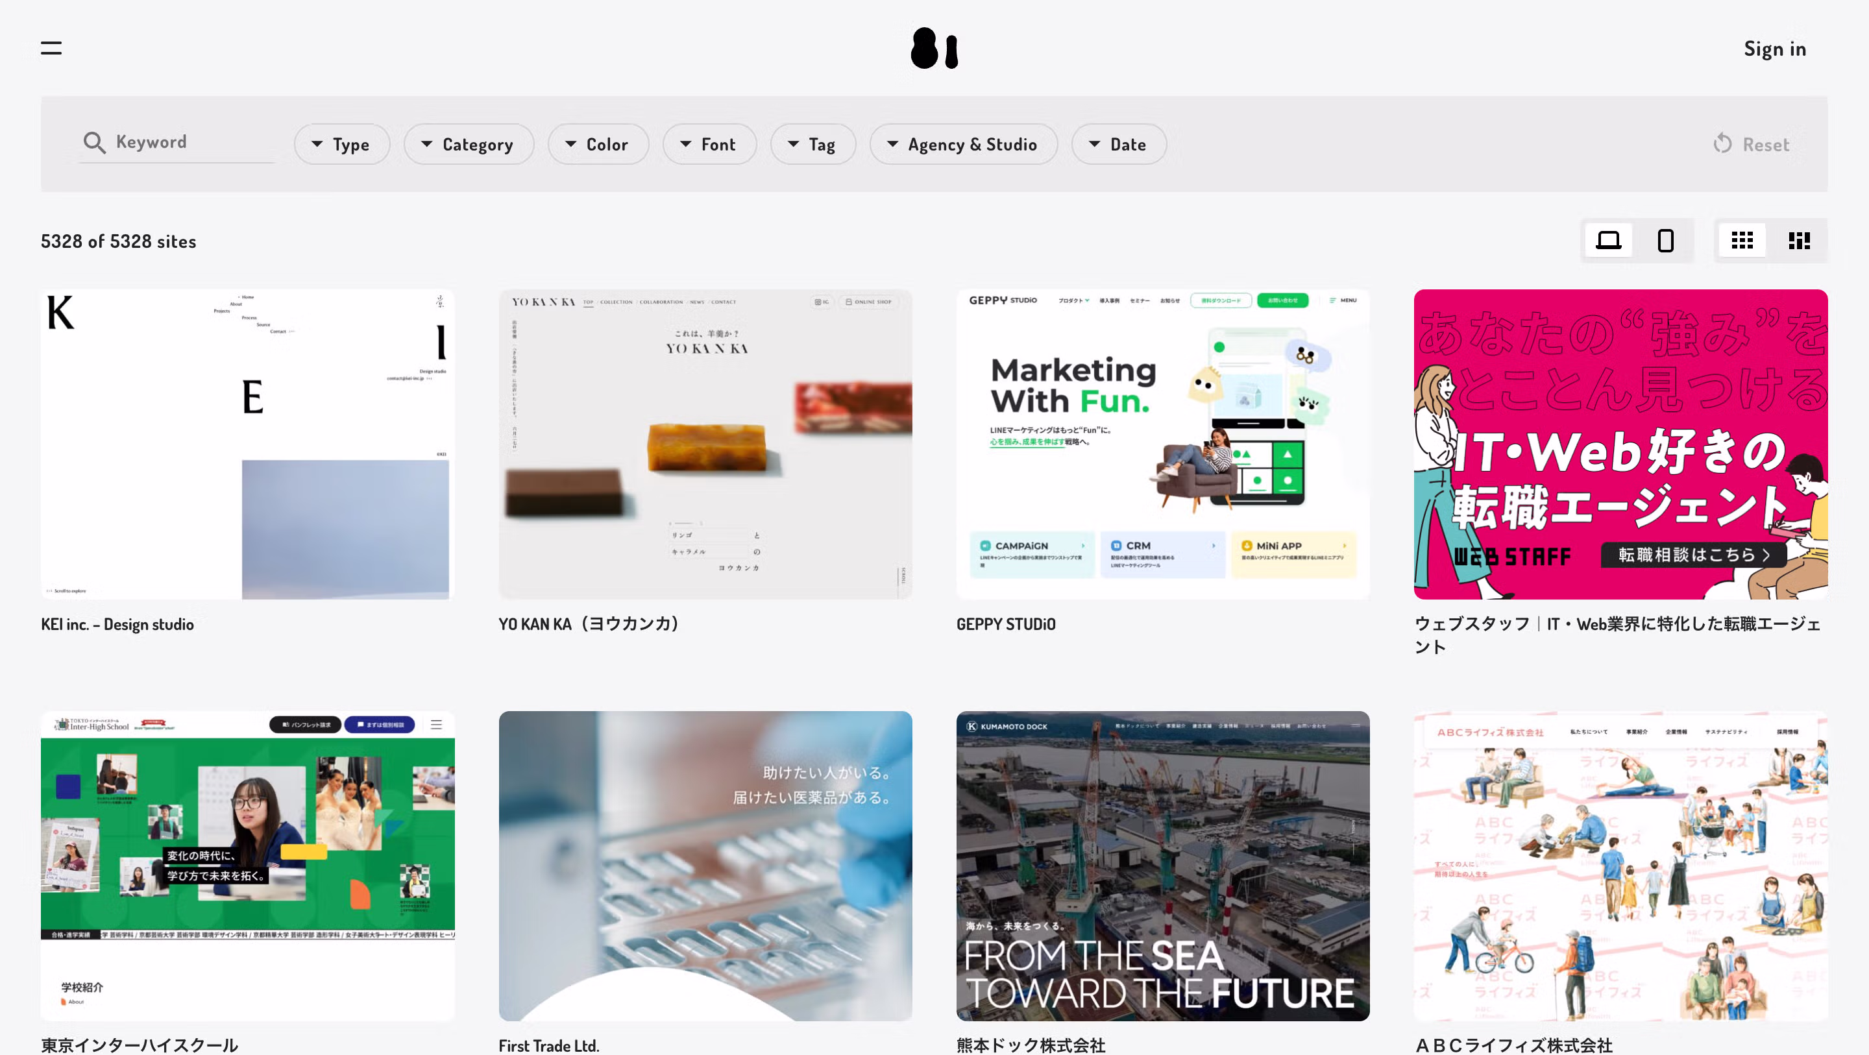This screenshot has width=1869, height=1055.
Task: Select the uniform grid layout icon
Action: [x=1741, y=240]
